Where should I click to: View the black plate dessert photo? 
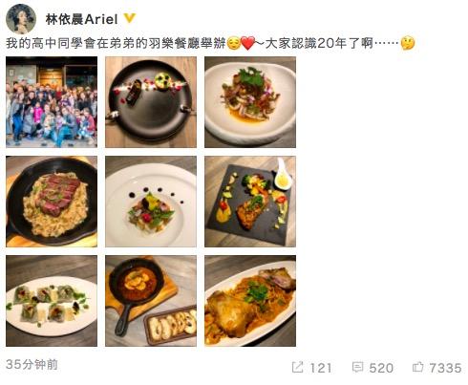[x=151, y=102]
